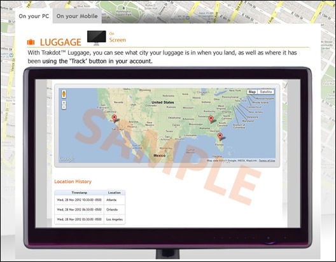Open the On your Mobile tab
Screen dimensions: 336x262
(77, 16)
